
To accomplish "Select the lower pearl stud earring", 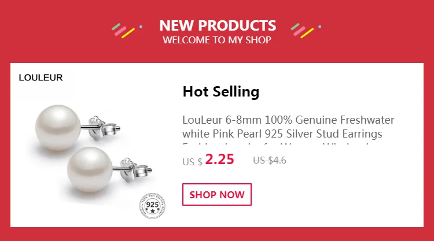I will pos(109,170).
